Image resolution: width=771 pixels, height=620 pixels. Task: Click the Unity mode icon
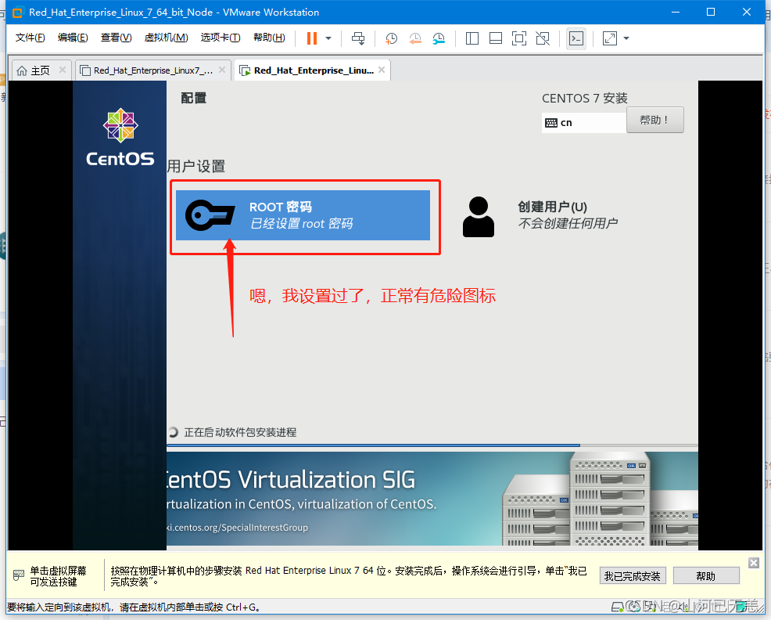coord(543,38)
